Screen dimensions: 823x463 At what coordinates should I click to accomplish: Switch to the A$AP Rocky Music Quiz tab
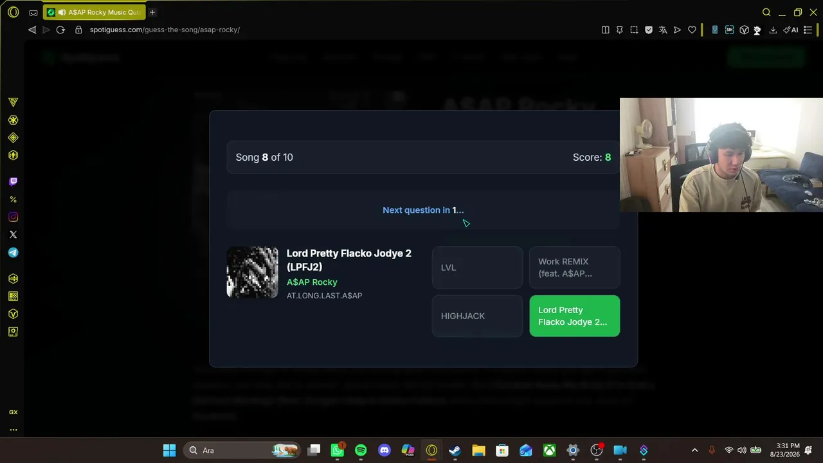coord(95,12)
